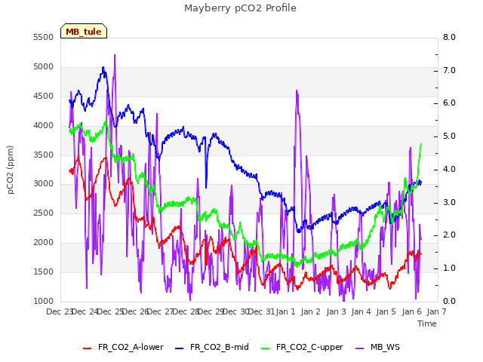Click the Jan 2 date tick label
The height and width of the screenshot is (362, 483).
[310, 311]
